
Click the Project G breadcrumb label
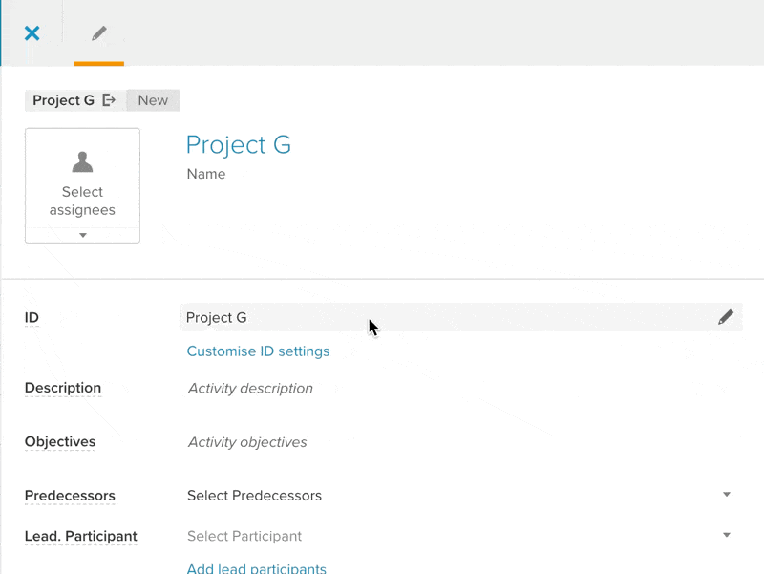tap(63, 100)
